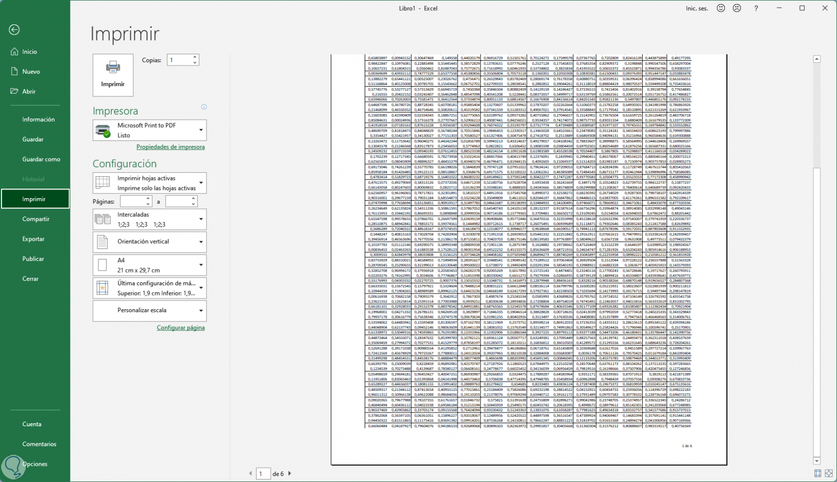Go to next preview page arrow
Screen dimensions: 837x482
point(290,473)
